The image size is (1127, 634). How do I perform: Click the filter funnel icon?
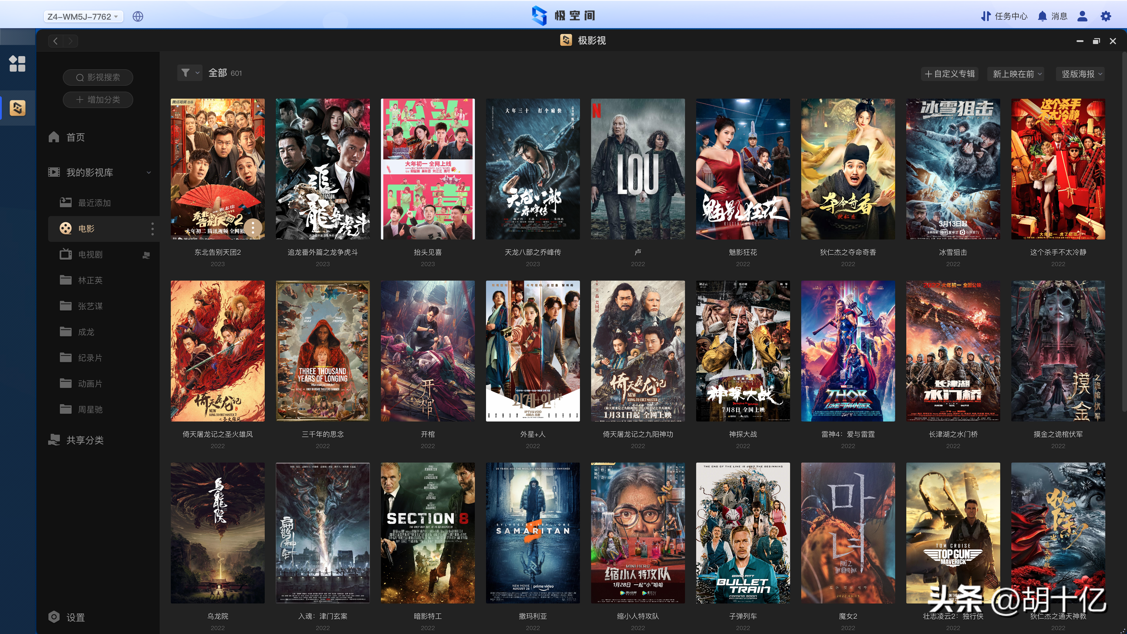click(185, 73)
